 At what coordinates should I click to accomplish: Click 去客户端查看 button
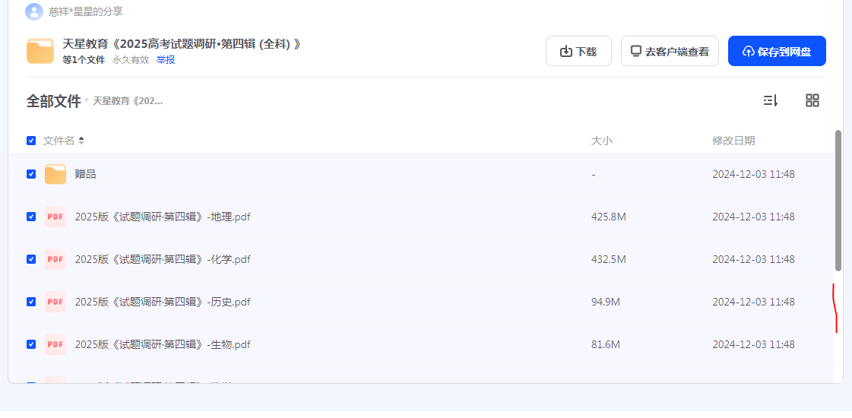670,51
